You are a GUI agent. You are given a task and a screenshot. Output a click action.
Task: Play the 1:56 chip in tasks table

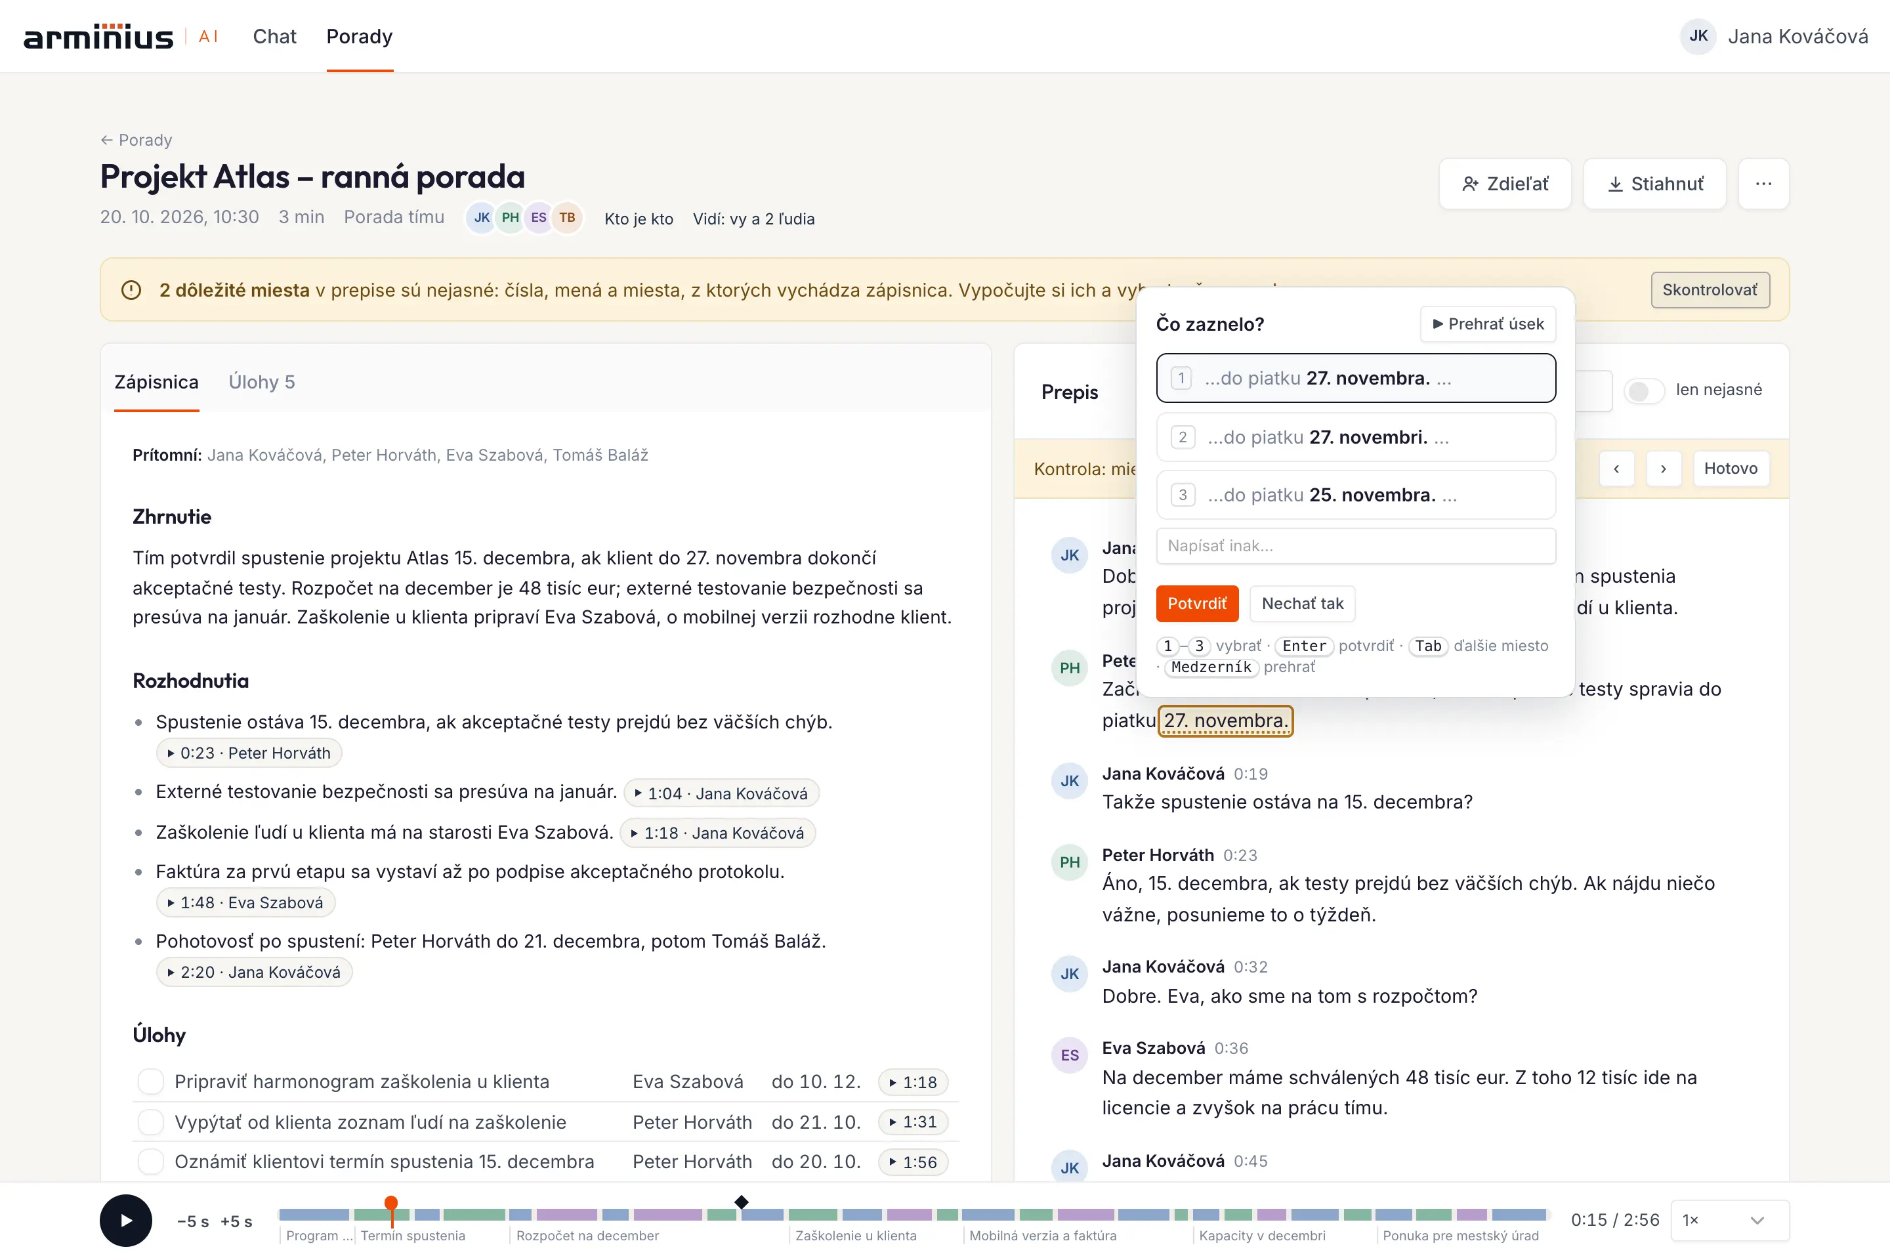(x=913, y=1162)
